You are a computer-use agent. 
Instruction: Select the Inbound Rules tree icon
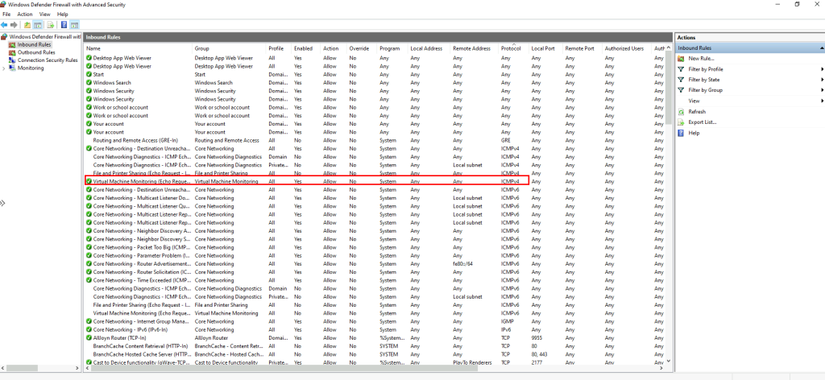tap(13, 44)
